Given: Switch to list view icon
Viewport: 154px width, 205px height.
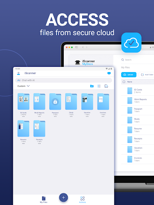Looking at the screenshot, I should coord(99,86).
